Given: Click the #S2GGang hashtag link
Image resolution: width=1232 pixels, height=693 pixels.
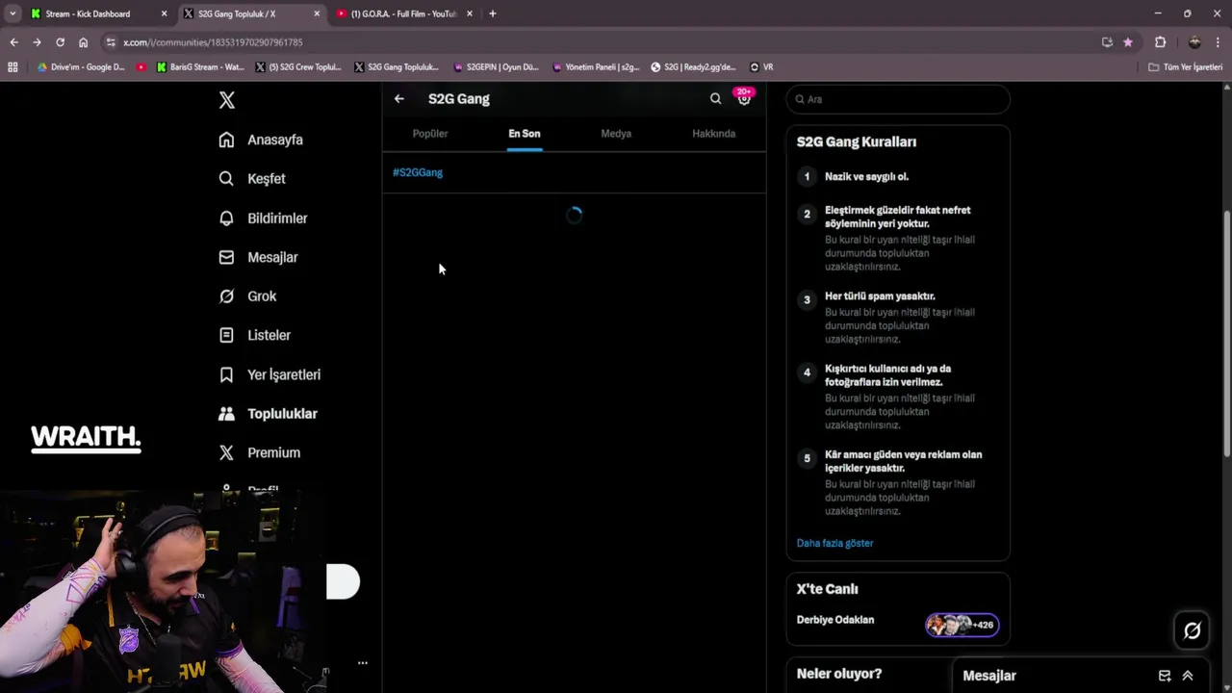Looking at the screenshot, I should click(x=418, y=172).
